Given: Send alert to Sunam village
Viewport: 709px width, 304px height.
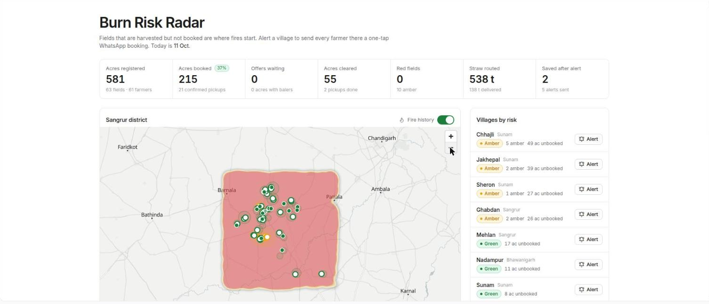Looking at the screenshot, I should point(588,289).
